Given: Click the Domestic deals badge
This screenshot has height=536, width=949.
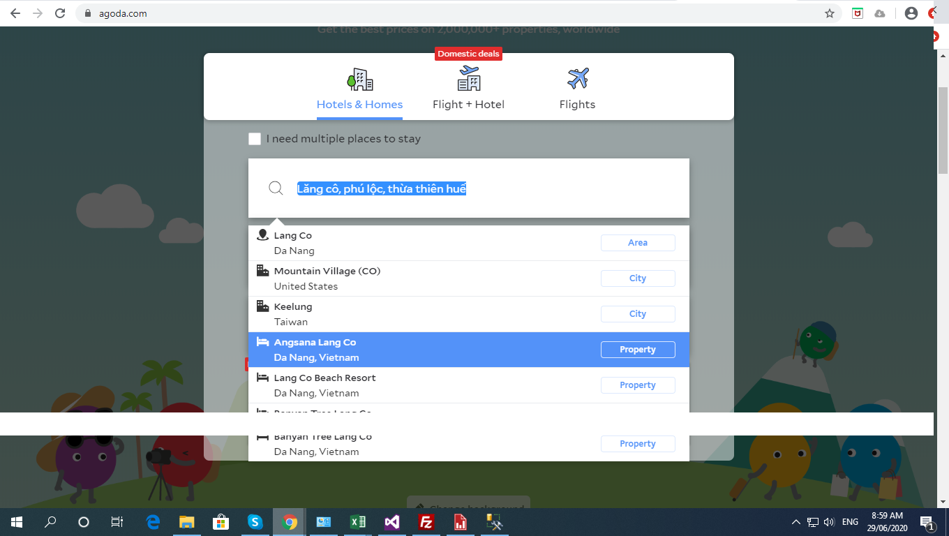Looking at the screenshot, I should point(468,54).
